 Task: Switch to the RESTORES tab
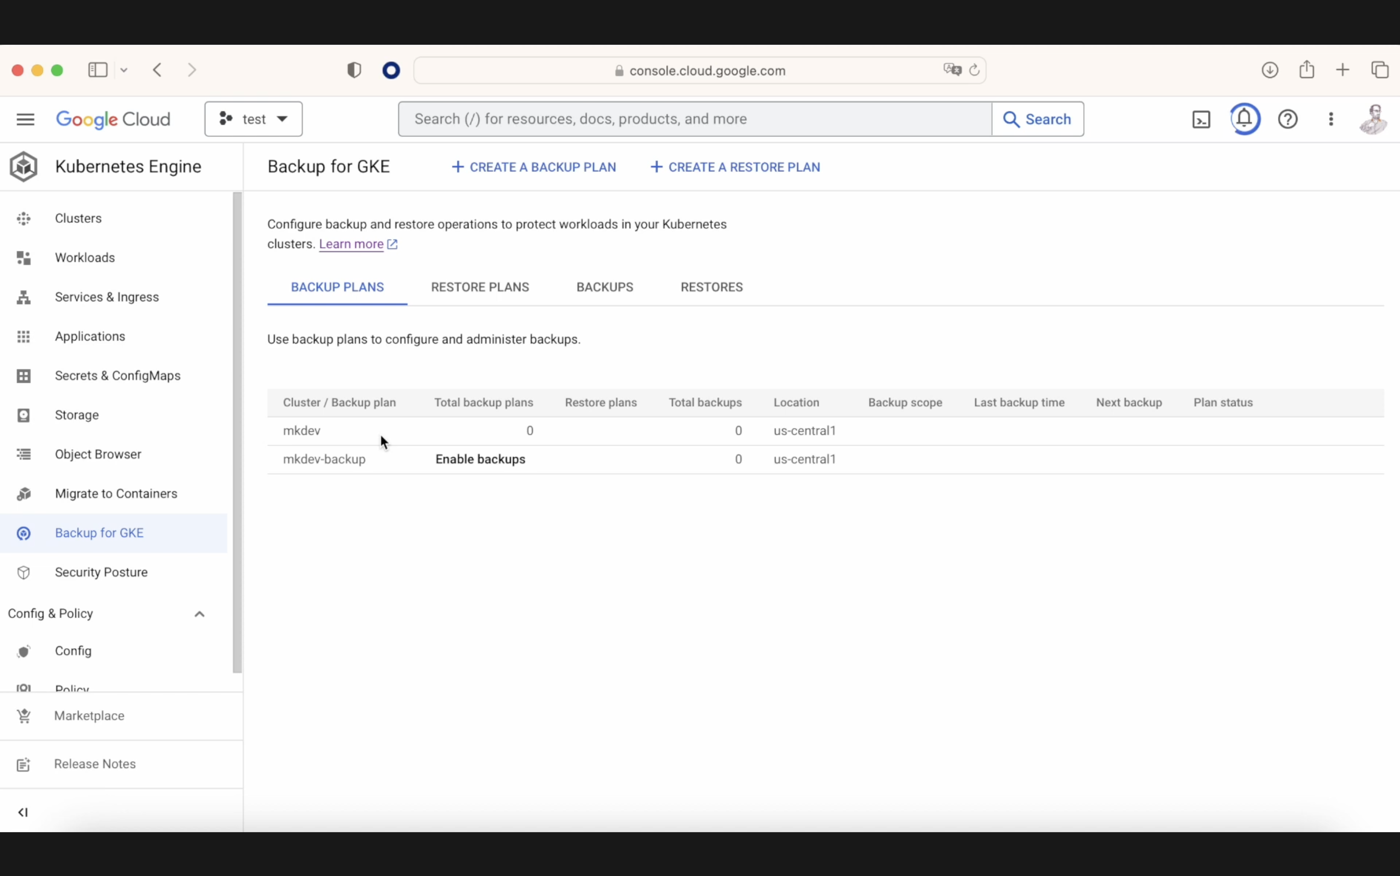click(711, 287)
